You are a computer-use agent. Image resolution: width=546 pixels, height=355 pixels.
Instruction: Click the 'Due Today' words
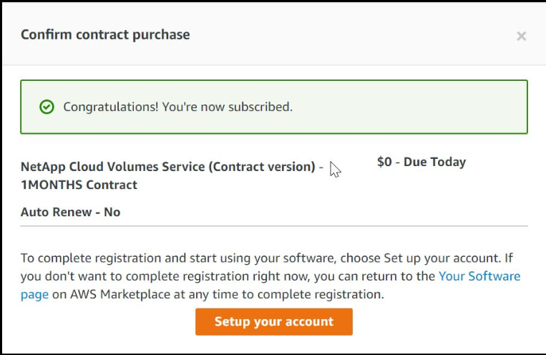tap(434, 162)
